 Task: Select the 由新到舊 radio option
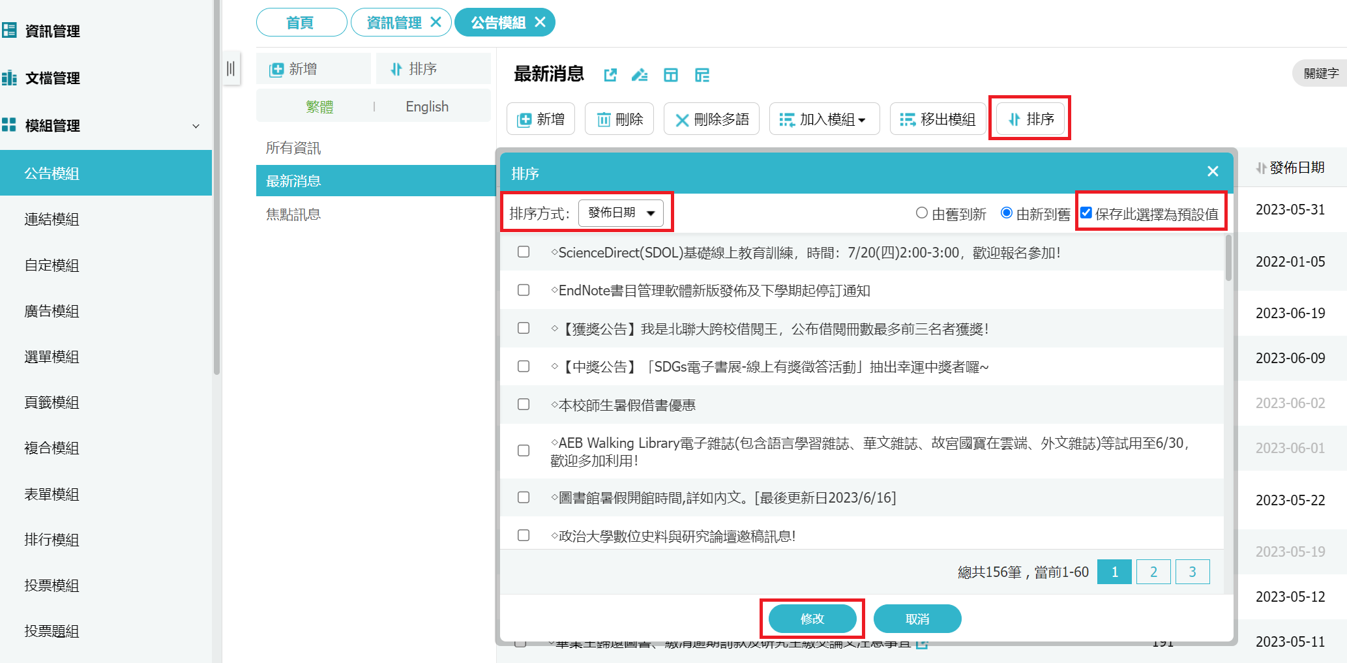click(1007, 213)
